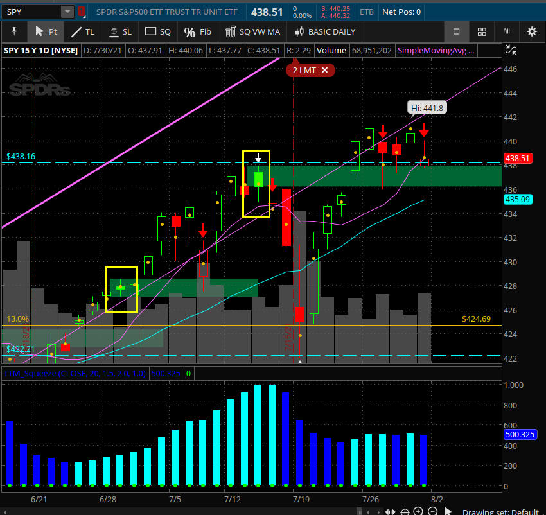Choose the price level ($L) tool
546x515 pixels.
point(120,31)
